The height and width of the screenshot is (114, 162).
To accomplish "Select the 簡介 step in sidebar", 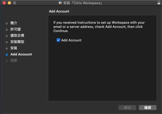I will point(14,23).
